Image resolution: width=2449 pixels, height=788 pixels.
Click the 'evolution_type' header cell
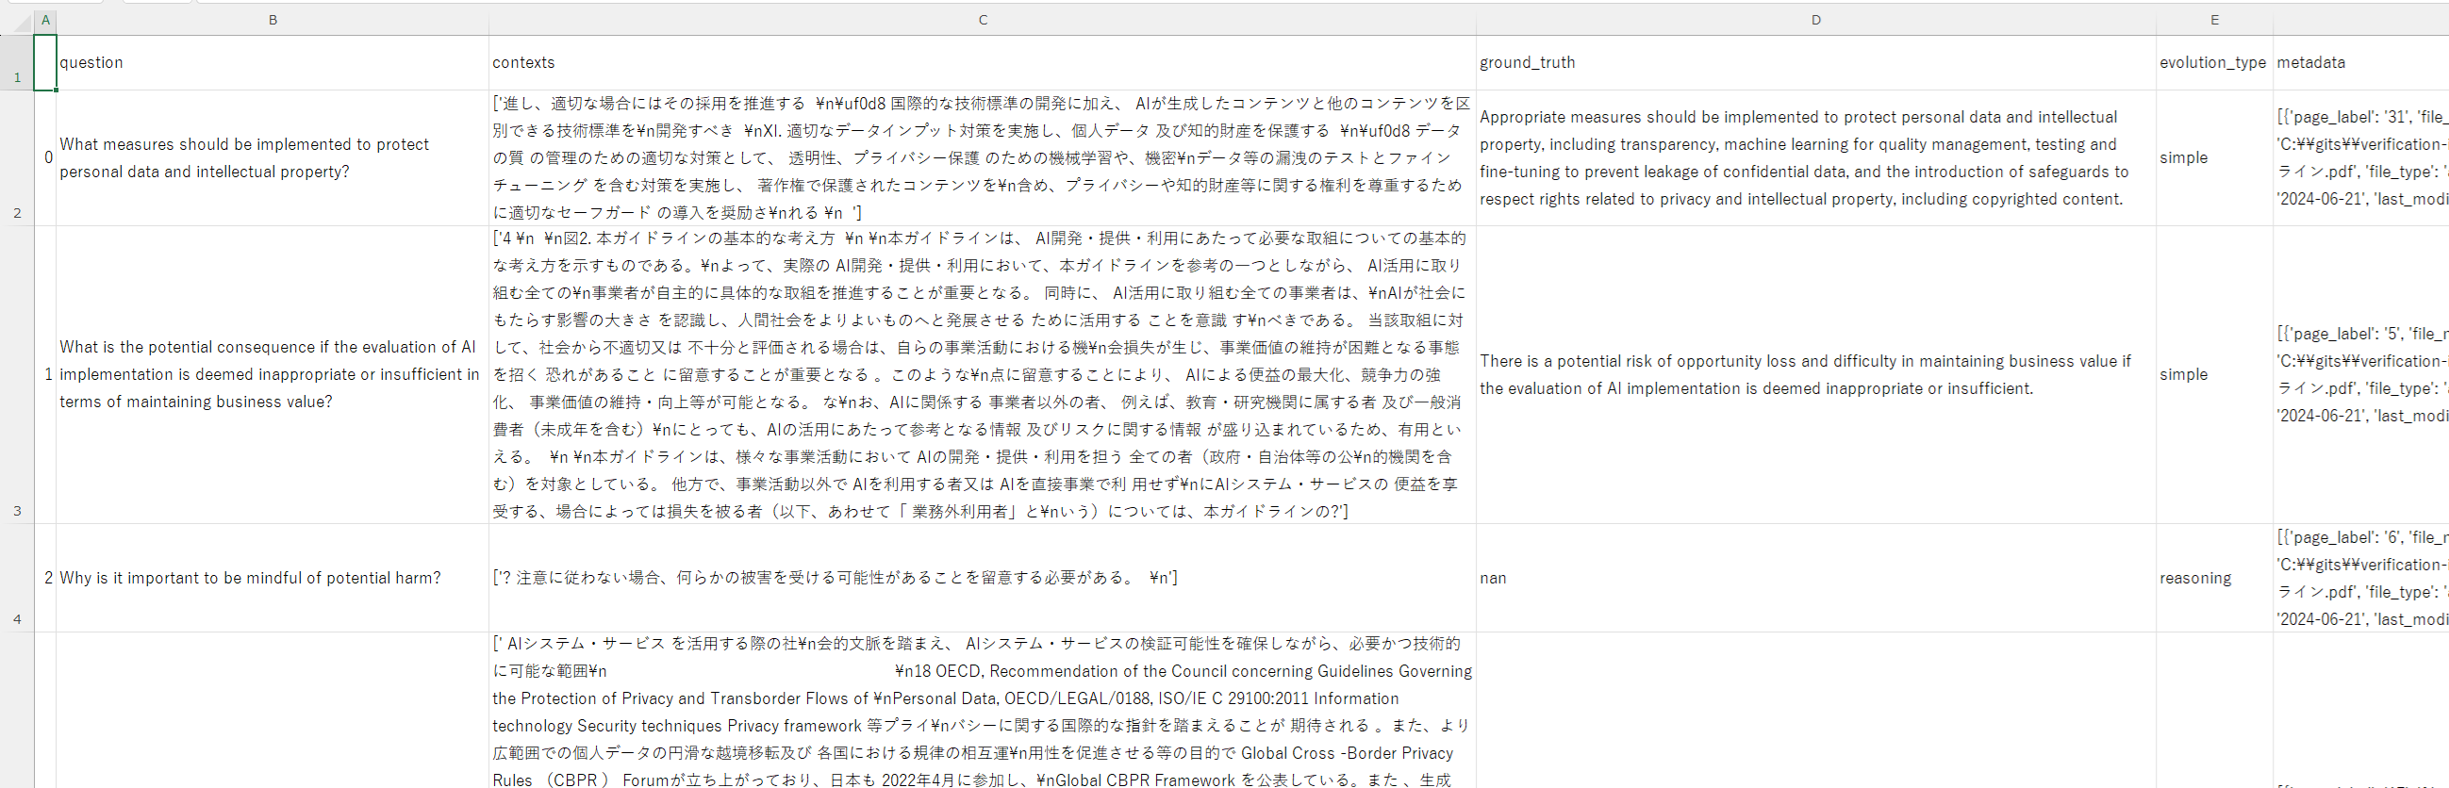pos(2214,63)
